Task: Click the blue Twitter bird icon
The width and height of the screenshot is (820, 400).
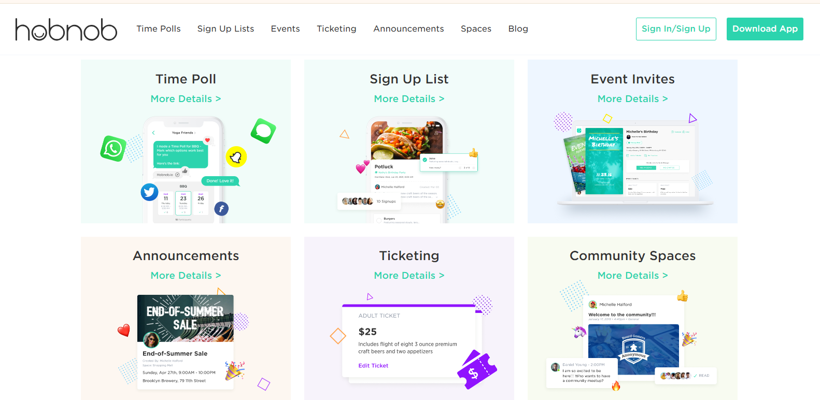Action: 149,192
